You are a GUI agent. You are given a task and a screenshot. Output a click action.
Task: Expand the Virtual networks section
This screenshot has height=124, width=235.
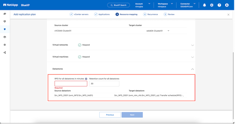192,45
